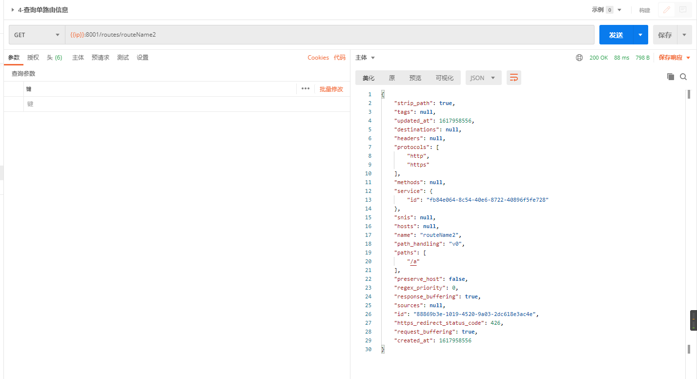Click line number 12 fold gutter

[x=369, y=191]
